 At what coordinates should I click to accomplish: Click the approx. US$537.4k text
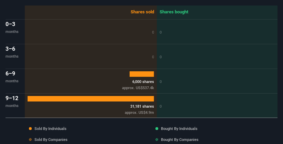click(138, 88)
